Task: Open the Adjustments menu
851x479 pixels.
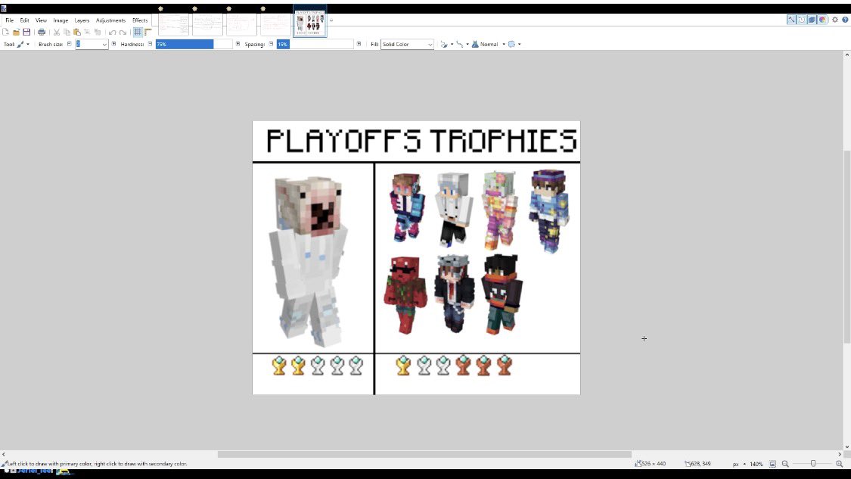Action: (110, 20)
